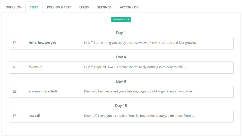Open the 'follow up' email subject
The width and height of the screenshot is (242, 138).
coord(35,67)
